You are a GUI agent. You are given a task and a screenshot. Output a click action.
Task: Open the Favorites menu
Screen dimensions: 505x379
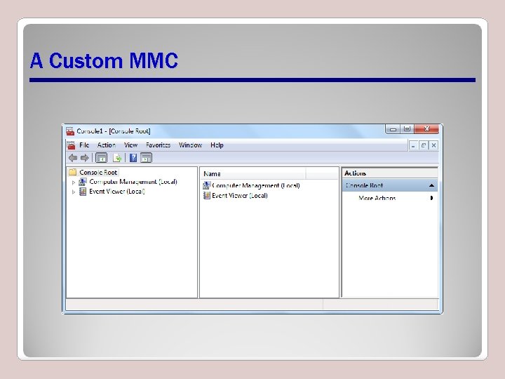click(x=158, y=145)
